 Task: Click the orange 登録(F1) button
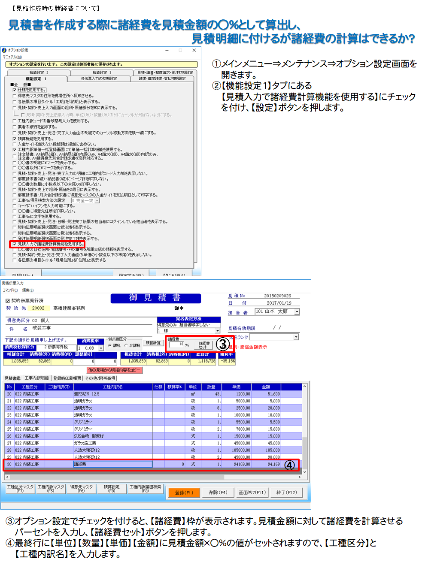184,493
